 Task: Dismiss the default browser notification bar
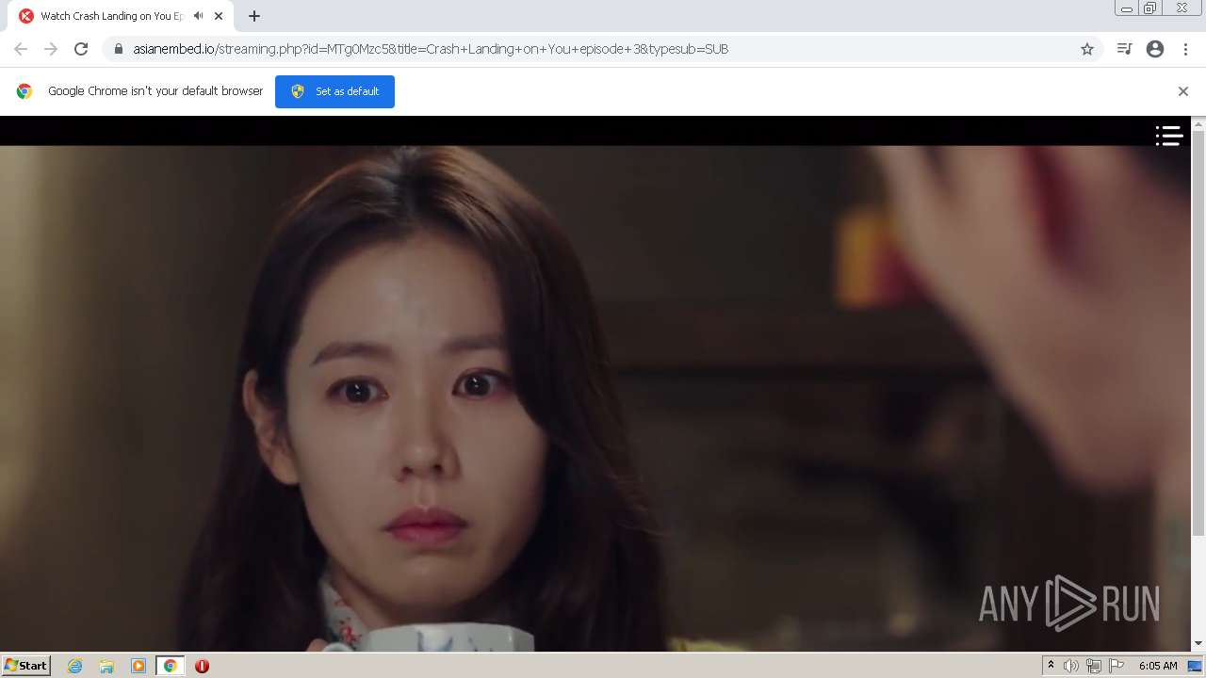(1183, 91)
